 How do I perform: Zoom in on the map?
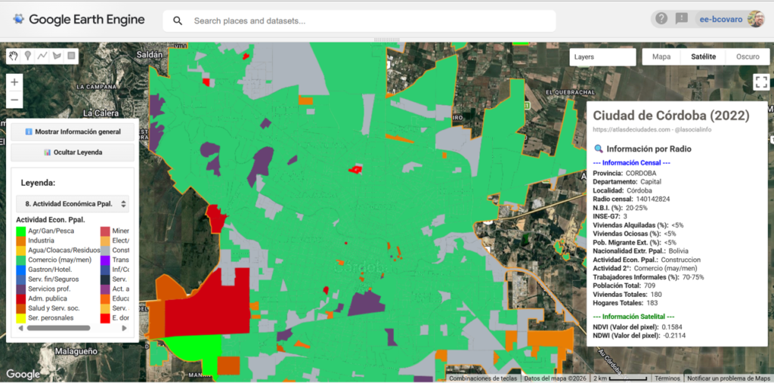15,82
